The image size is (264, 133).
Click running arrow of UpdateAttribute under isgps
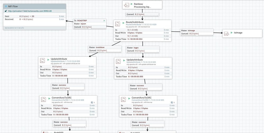[x=124, y=60]
